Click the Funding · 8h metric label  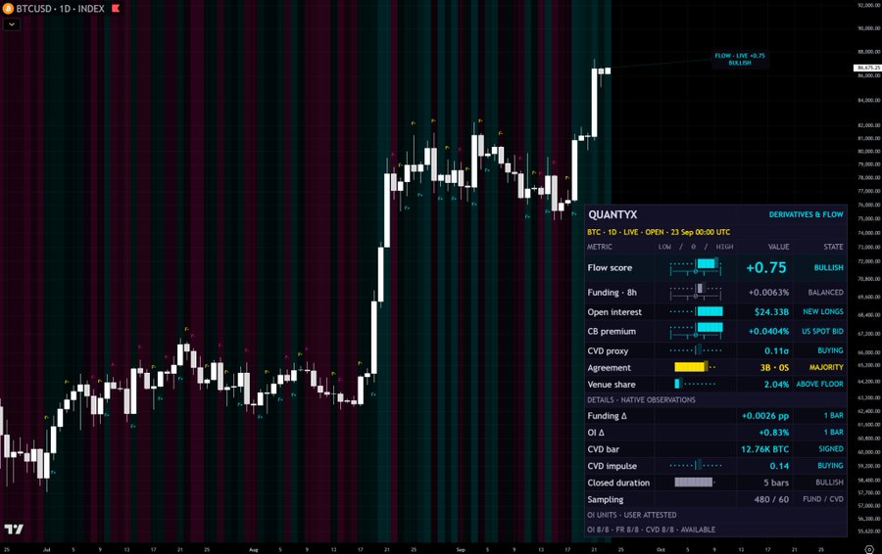612,292
